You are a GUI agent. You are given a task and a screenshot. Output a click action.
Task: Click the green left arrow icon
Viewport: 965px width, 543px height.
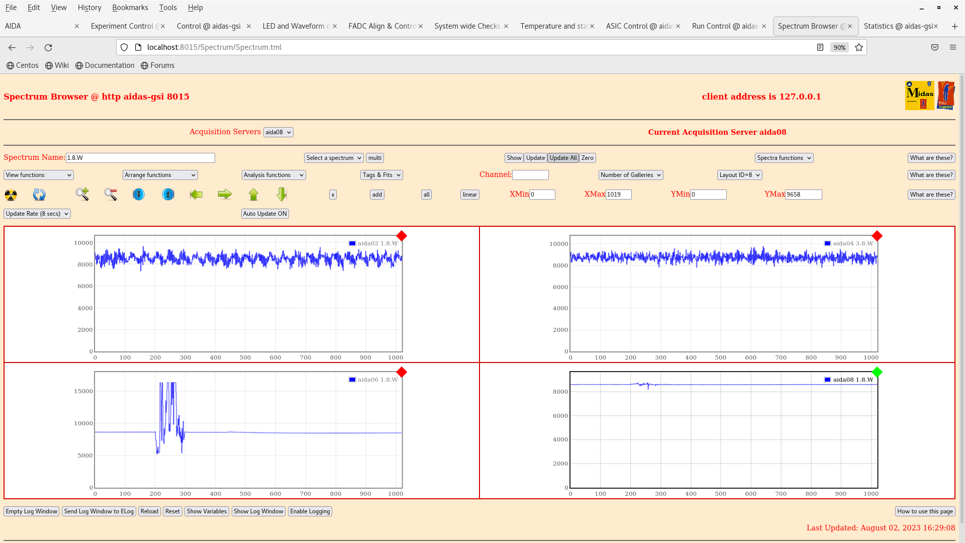[196, 194]
